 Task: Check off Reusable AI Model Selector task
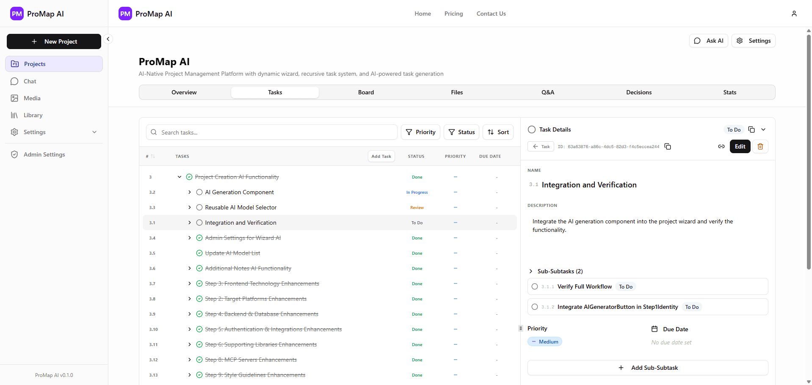pos(199,207)
